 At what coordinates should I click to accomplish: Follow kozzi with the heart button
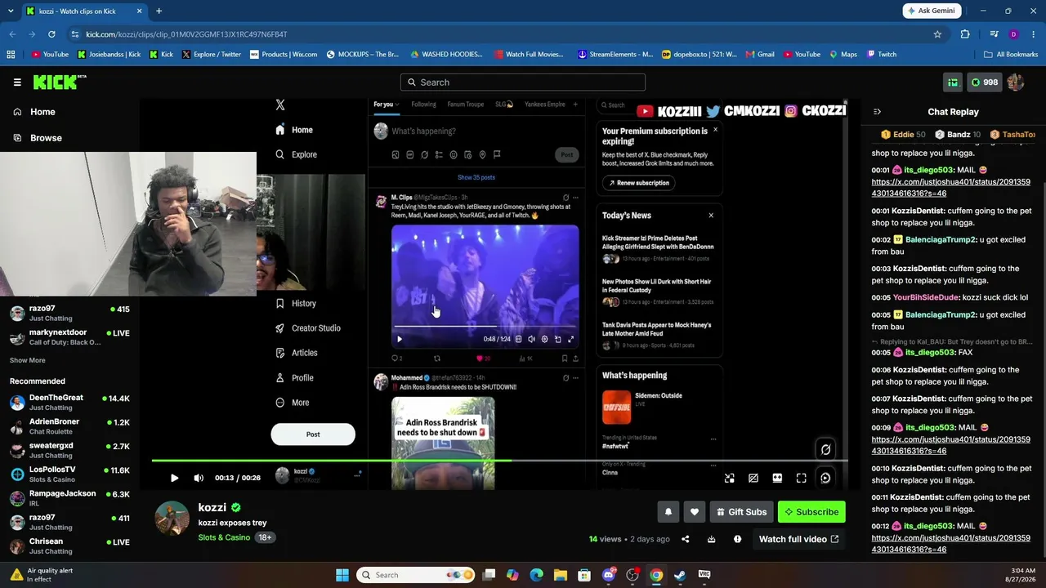[x=695, y=512]
